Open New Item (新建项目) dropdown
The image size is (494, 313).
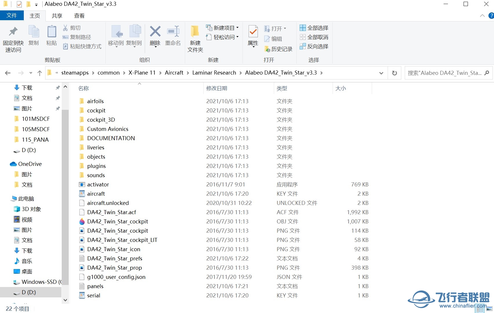point(223,28)
